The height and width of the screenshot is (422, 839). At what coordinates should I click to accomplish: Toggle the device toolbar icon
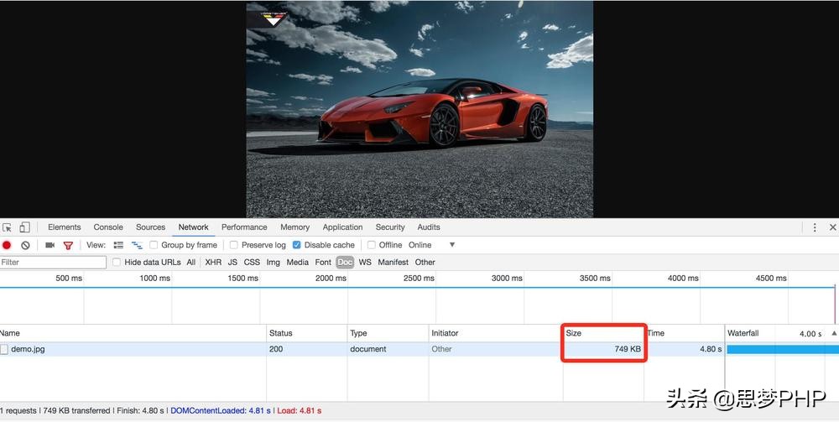tap(25, 227)
